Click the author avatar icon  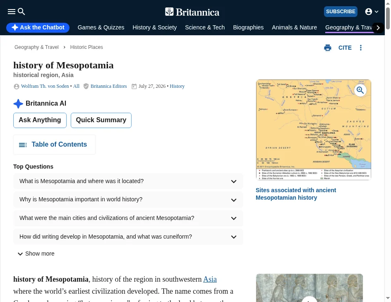point(17,86)
